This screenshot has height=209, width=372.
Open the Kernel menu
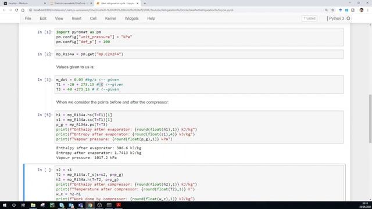110,19
